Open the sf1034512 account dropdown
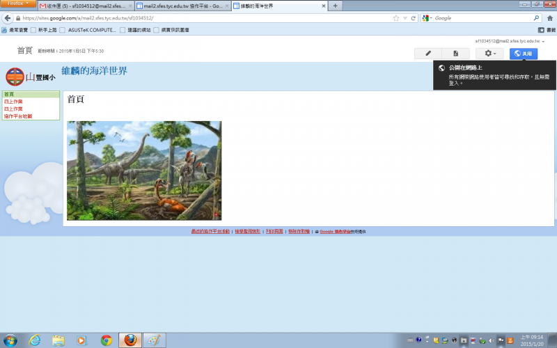Image resolution: width=557 pixels, height=348 pixels. coord(510,41)
